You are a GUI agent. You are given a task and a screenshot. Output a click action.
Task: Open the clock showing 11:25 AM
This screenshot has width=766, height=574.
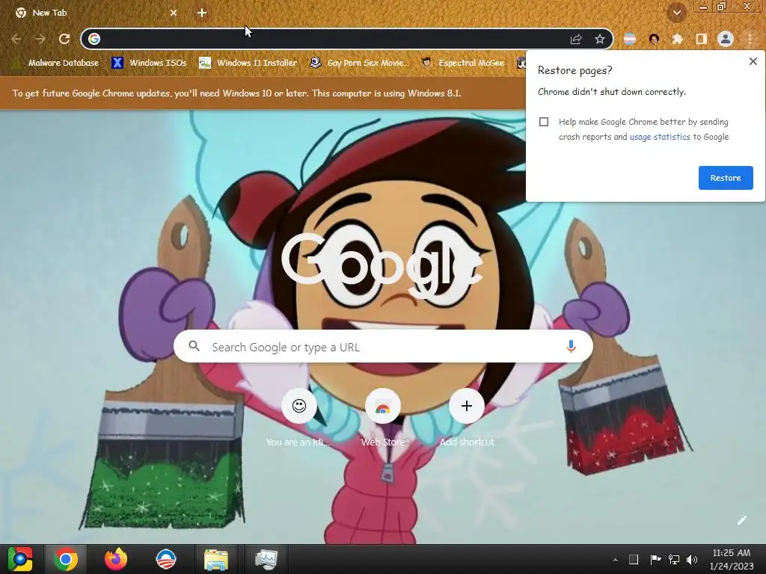click(x=731, y=559)
